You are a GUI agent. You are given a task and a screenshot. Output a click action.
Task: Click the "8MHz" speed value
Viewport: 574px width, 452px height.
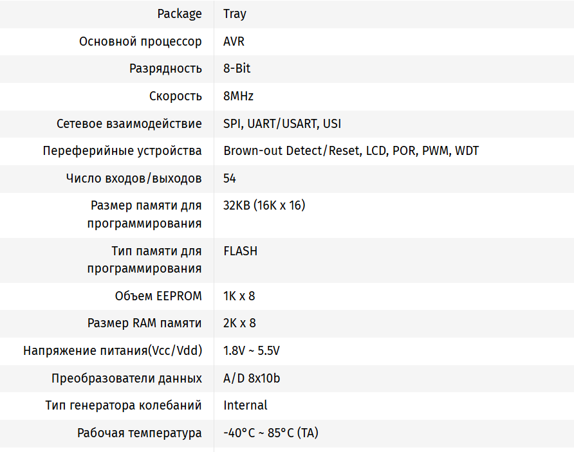point(239,96)
